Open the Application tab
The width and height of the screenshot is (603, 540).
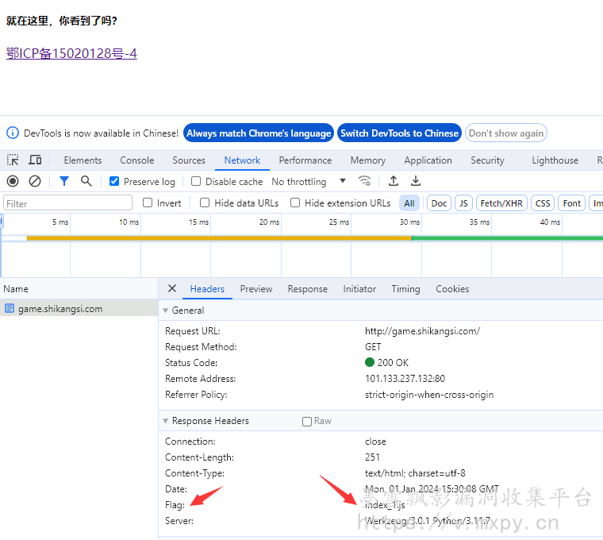coord(428,160)
